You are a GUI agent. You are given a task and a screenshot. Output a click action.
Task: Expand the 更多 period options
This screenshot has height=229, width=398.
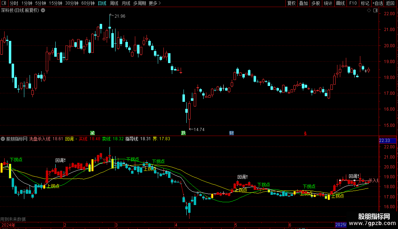click(155, 3)
